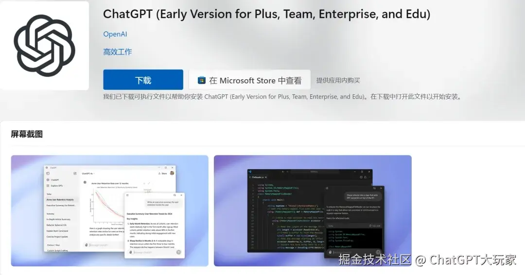Image resolution: width=525 pixels, height=275 pixels.
Task: Click the ChatGPT app logo icon
Action: click(x=44, y=46)
